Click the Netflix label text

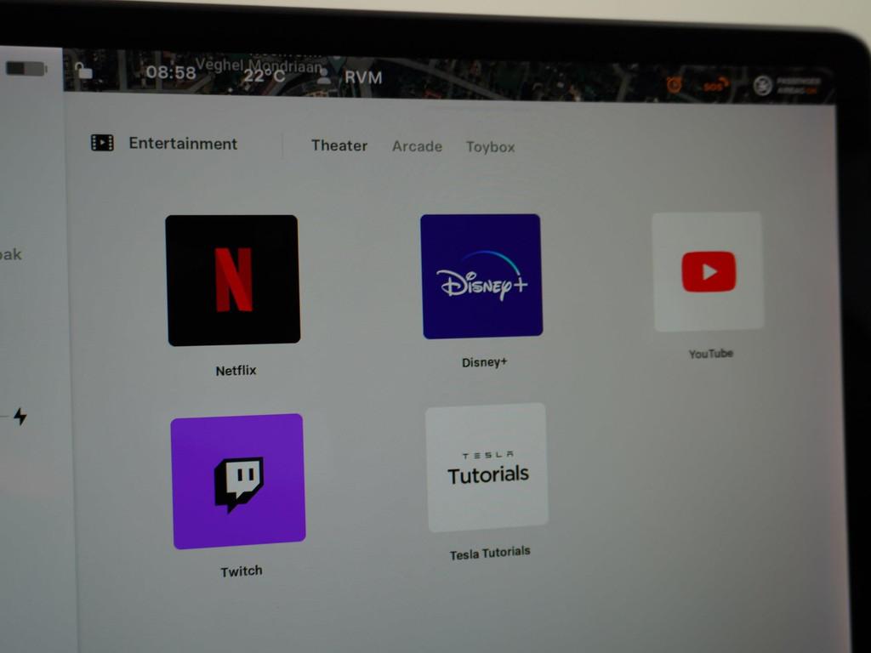tap(236, 371)
